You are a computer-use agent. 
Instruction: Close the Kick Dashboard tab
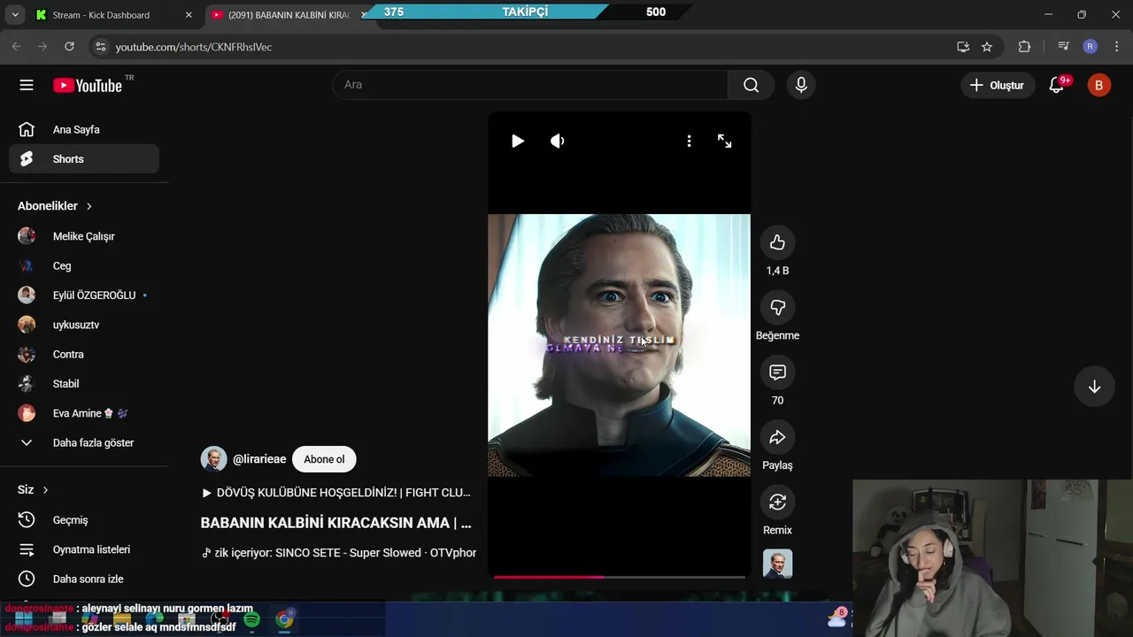tap(189, 15)
